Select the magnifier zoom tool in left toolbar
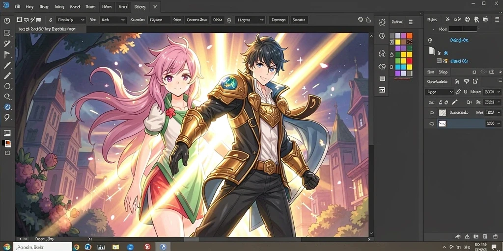 [x=7, y=97]
